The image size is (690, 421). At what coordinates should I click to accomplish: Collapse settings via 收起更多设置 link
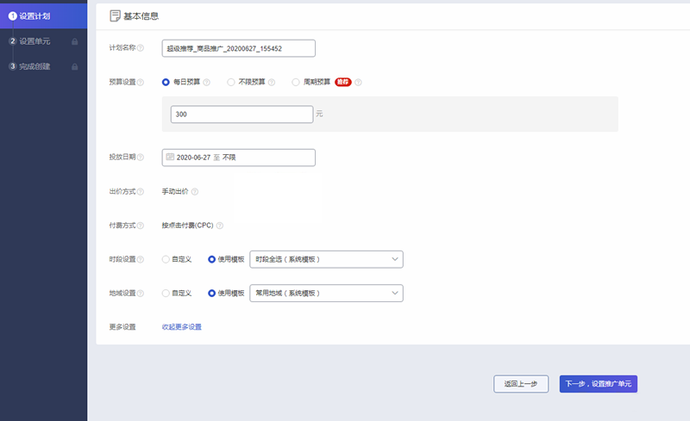point(182,327)
